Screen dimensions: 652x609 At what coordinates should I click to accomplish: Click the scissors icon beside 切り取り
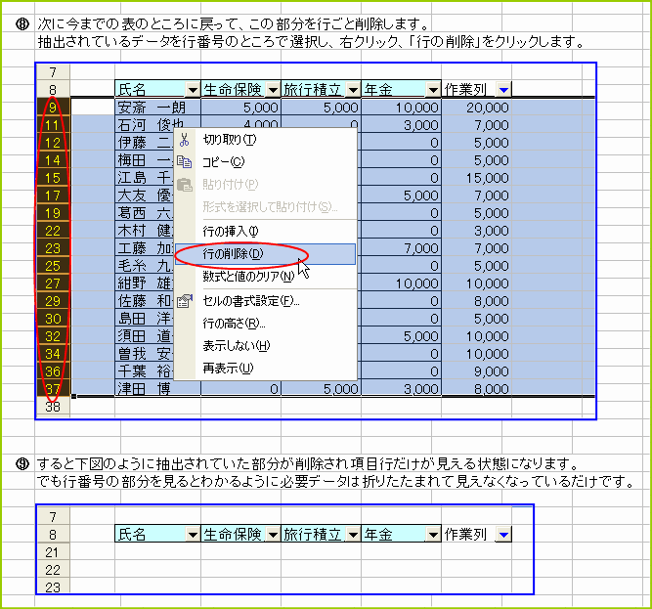click(184, 140)
